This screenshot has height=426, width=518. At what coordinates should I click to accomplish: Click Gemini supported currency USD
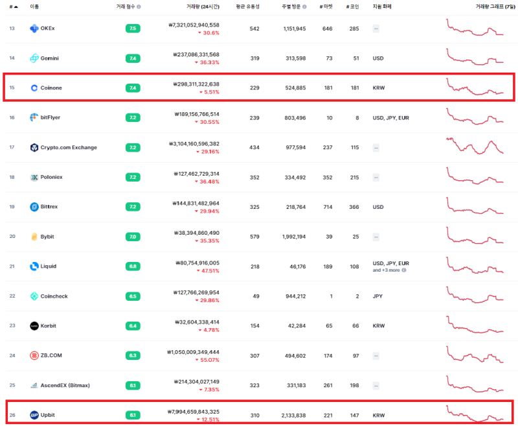[378, 58]
